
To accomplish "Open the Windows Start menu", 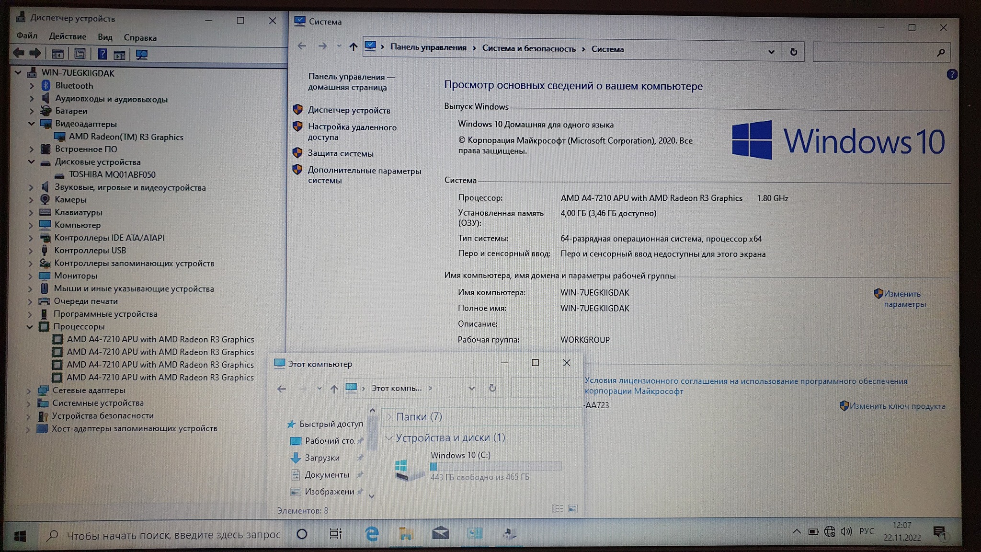I will coord(20,536).
